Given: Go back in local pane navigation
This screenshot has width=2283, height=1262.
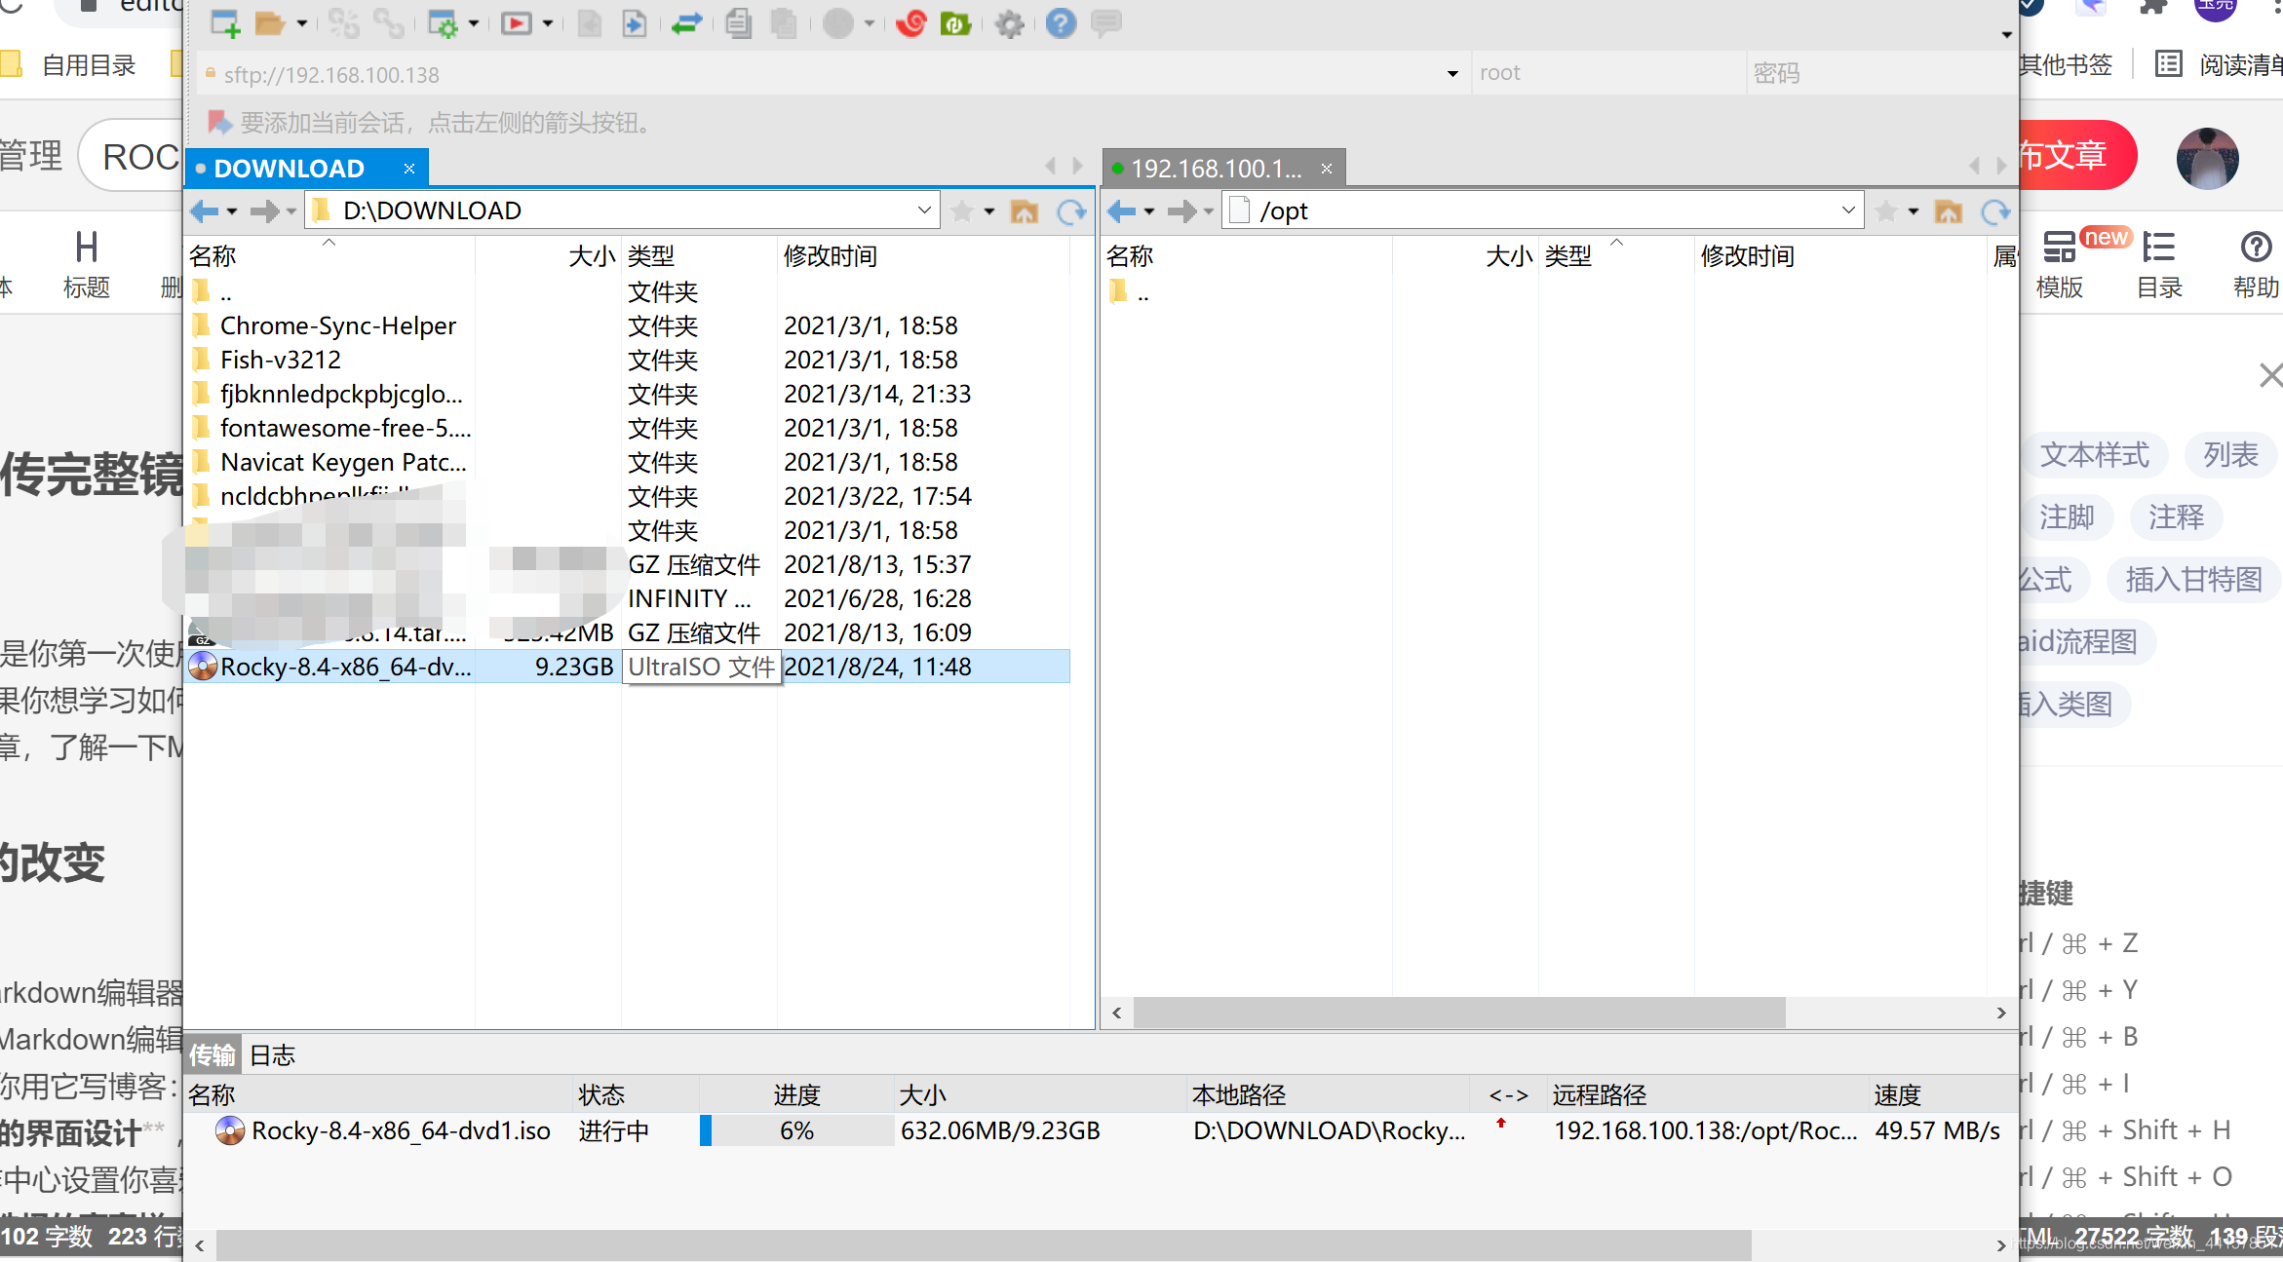Looking at the screenshot, I should pyautogui.click(x=205, y=210).
